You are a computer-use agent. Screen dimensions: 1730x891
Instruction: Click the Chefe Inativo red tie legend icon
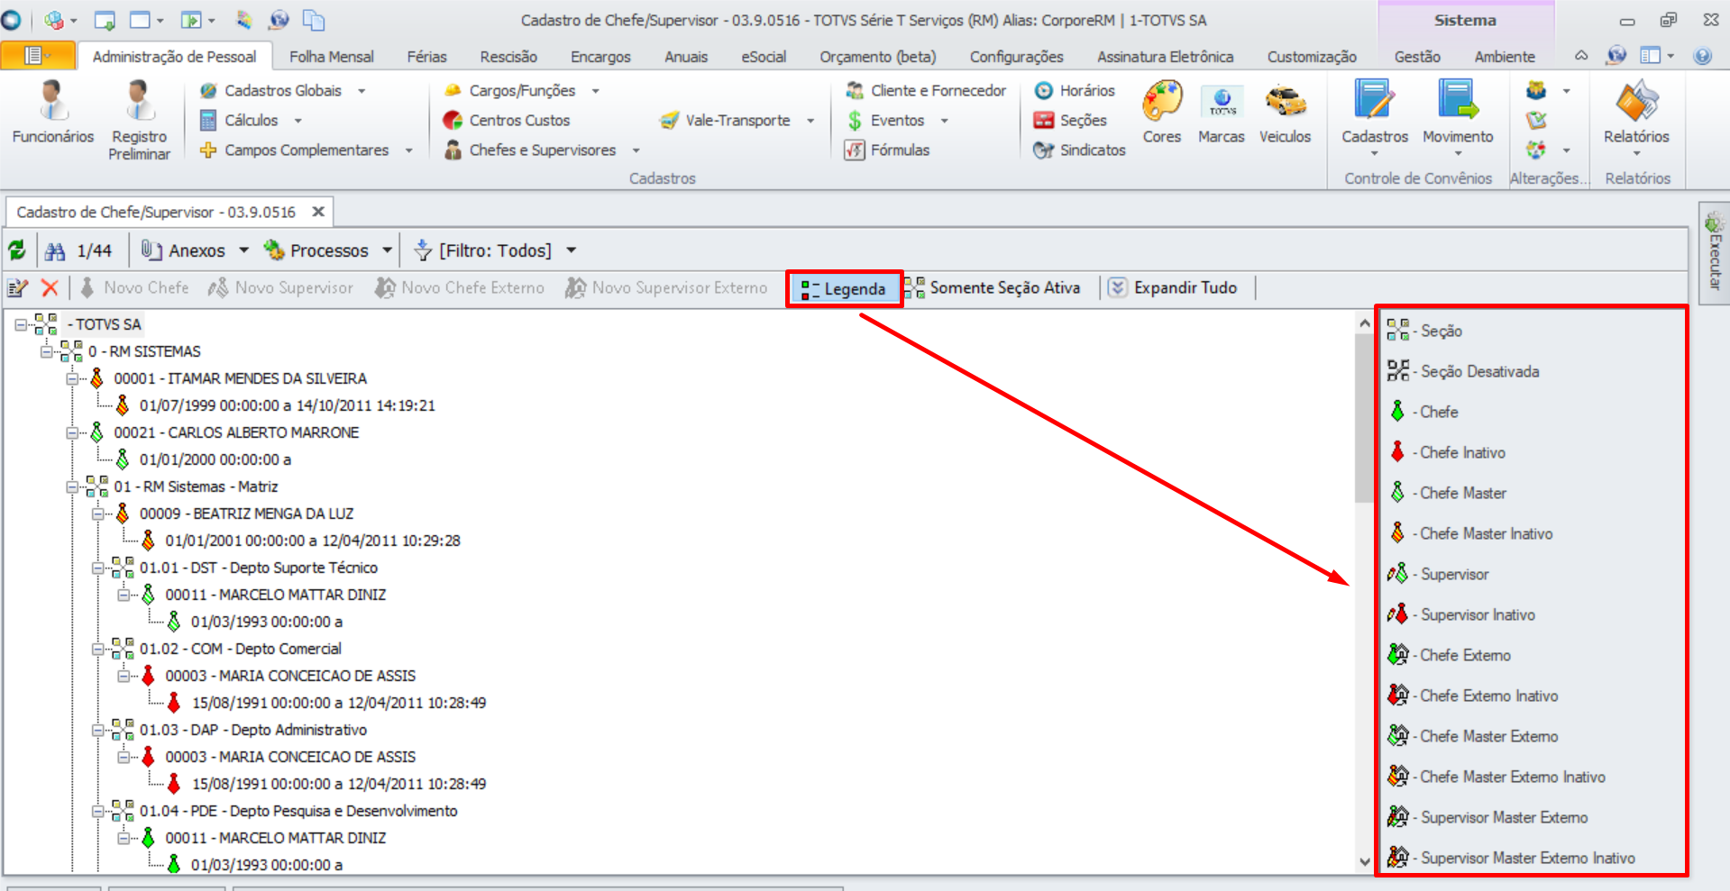(x=1397, y=452)
